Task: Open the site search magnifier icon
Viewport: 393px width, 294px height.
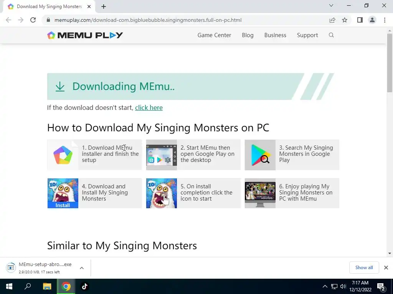Action: tap(331, 35)
